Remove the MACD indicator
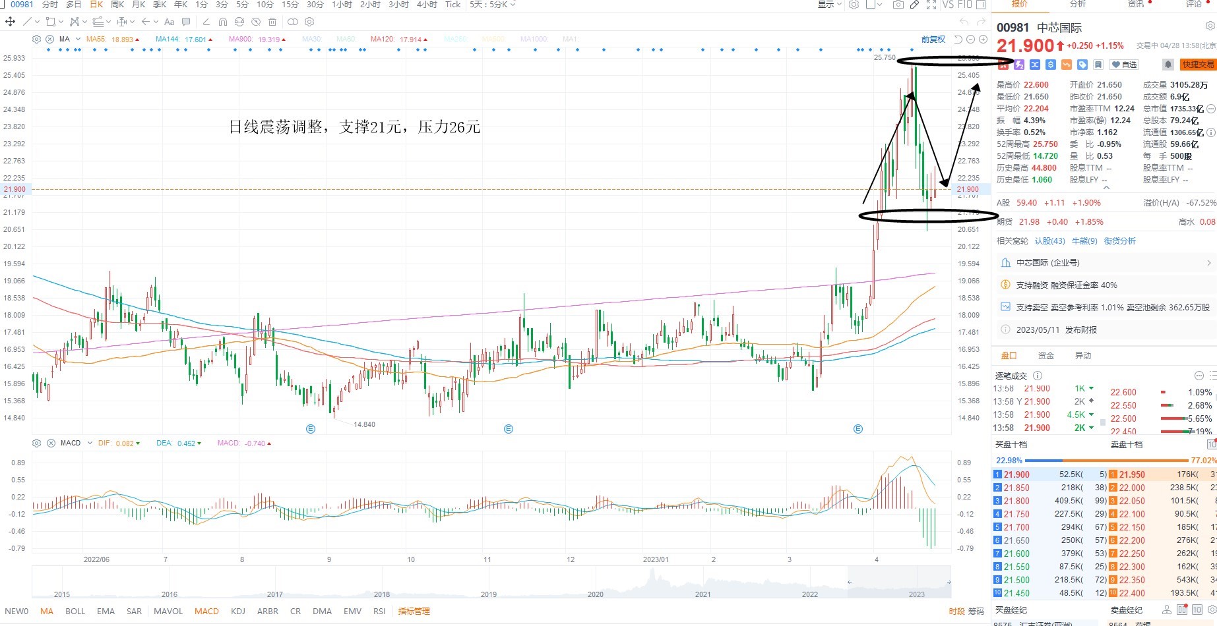Viewport: 1217px width, 626px height. pyautogui.click(x=51, y=443)
